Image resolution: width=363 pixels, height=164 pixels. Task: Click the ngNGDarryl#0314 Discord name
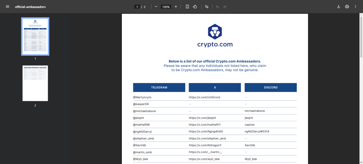[257, 131]
